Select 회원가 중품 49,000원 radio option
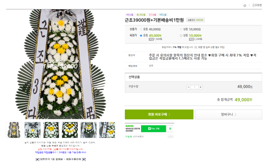Image resolution: width=268 pixels, height=163 pixels. pyautogui.click(x=141, y=36)
